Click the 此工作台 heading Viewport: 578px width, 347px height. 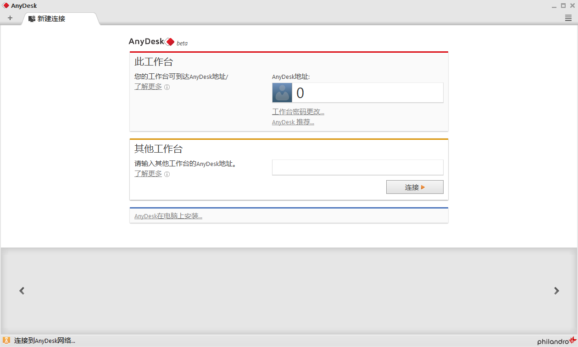(x=154, y=61)
